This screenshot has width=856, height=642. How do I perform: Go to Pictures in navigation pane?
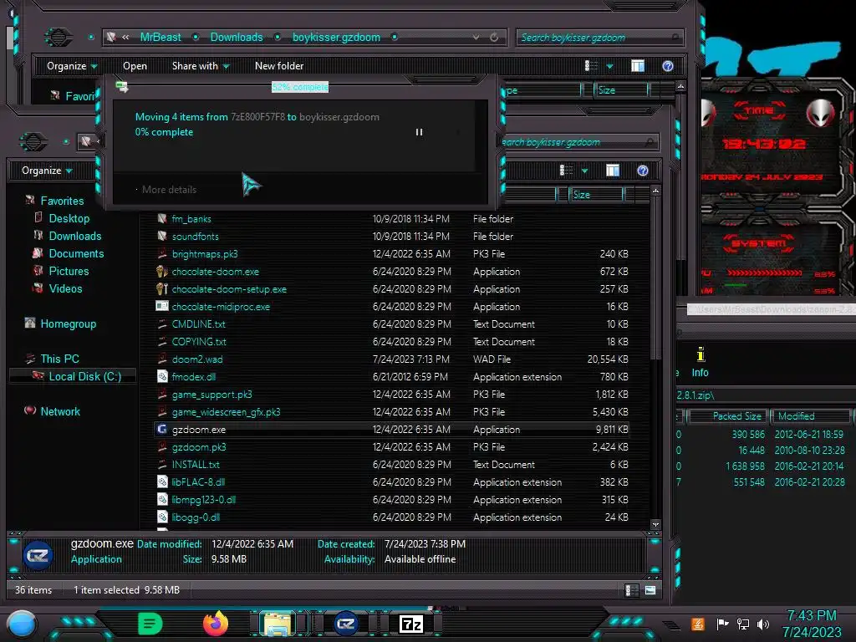pos(69,271)
